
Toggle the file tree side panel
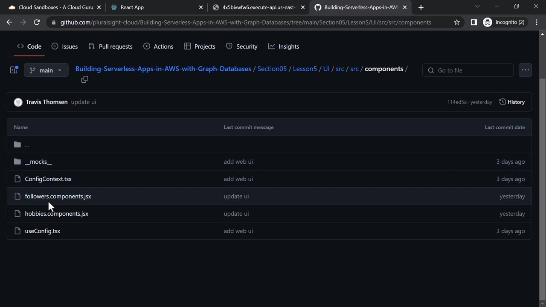pyautogui.click(x=14, y=70)
